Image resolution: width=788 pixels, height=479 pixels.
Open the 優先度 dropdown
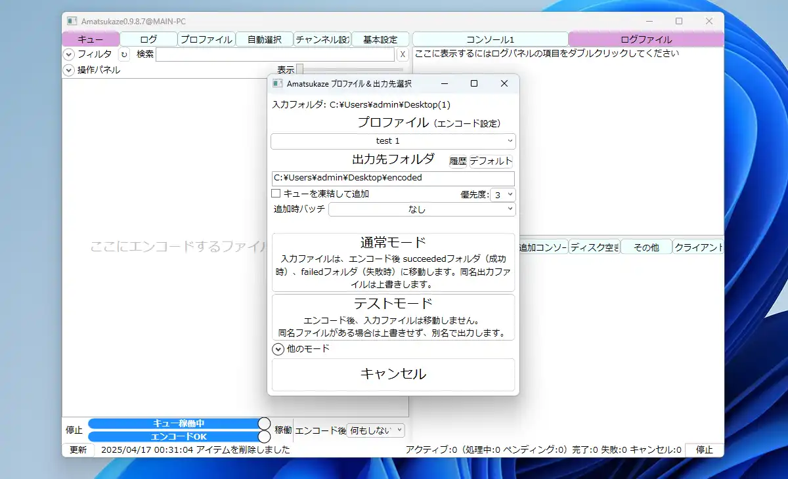pyautogui.click(x=503, y=195)
